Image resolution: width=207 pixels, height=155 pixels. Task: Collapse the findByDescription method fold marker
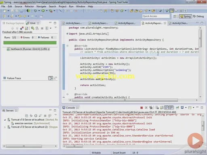pyautogui.click(x=68, y=46)
